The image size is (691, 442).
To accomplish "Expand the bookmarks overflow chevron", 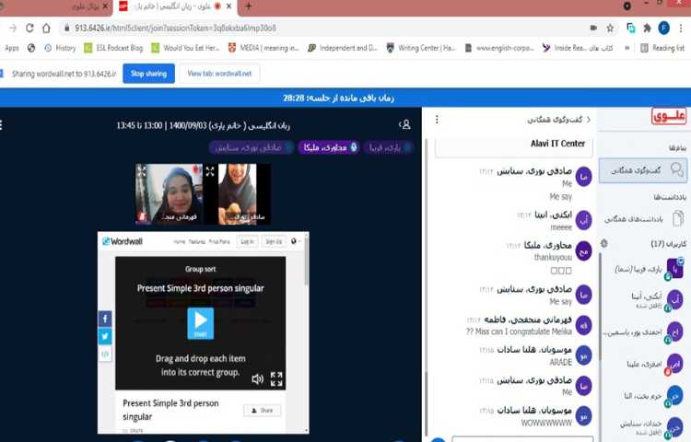I will (627, 48).
